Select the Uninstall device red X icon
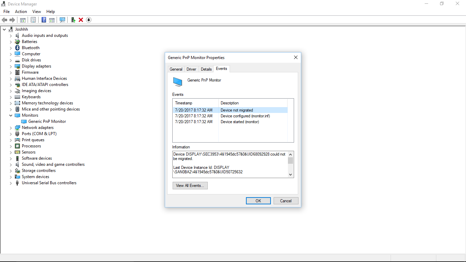The height and width of the screenshot is (262, 466). tap(81, 19)
